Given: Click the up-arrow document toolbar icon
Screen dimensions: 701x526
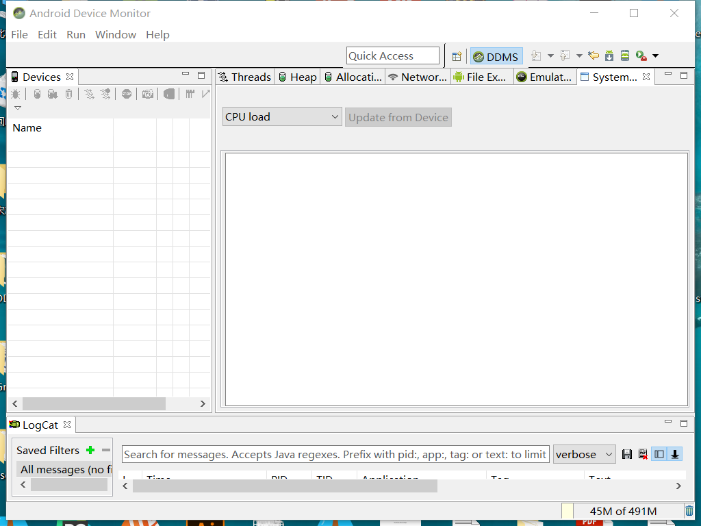Looking at the screenshot, I should coord(565,56).
